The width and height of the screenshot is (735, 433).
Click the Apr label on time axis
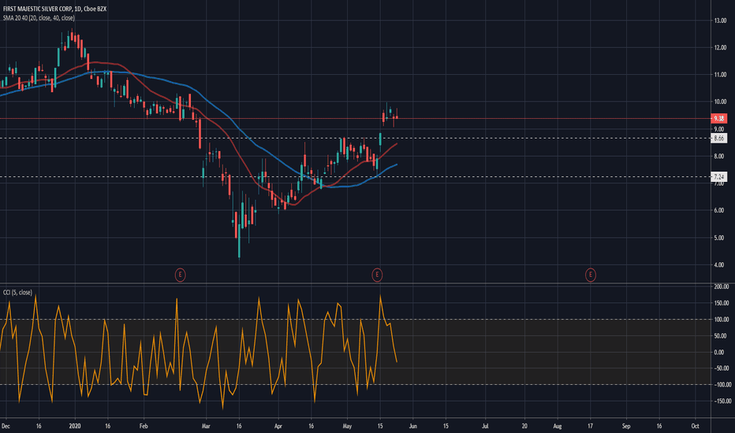(x=278, y=427)
